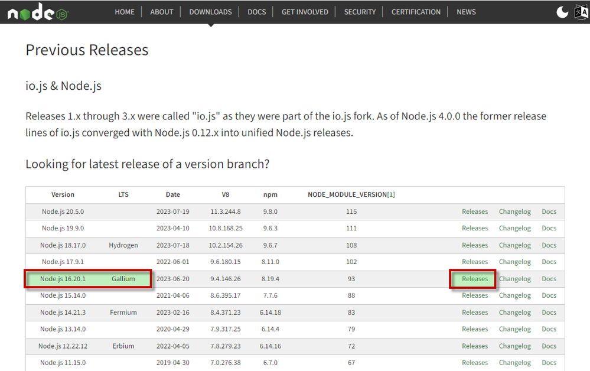Open Releases for Node.js 14.21.3
Image resolution: width=590 pixels, height=371 pixels.
tap(475, 313)
